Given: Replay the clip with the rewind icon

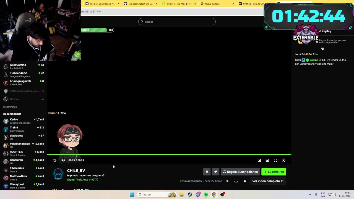Looking at the screenshot, I should (x=55, y=160).
